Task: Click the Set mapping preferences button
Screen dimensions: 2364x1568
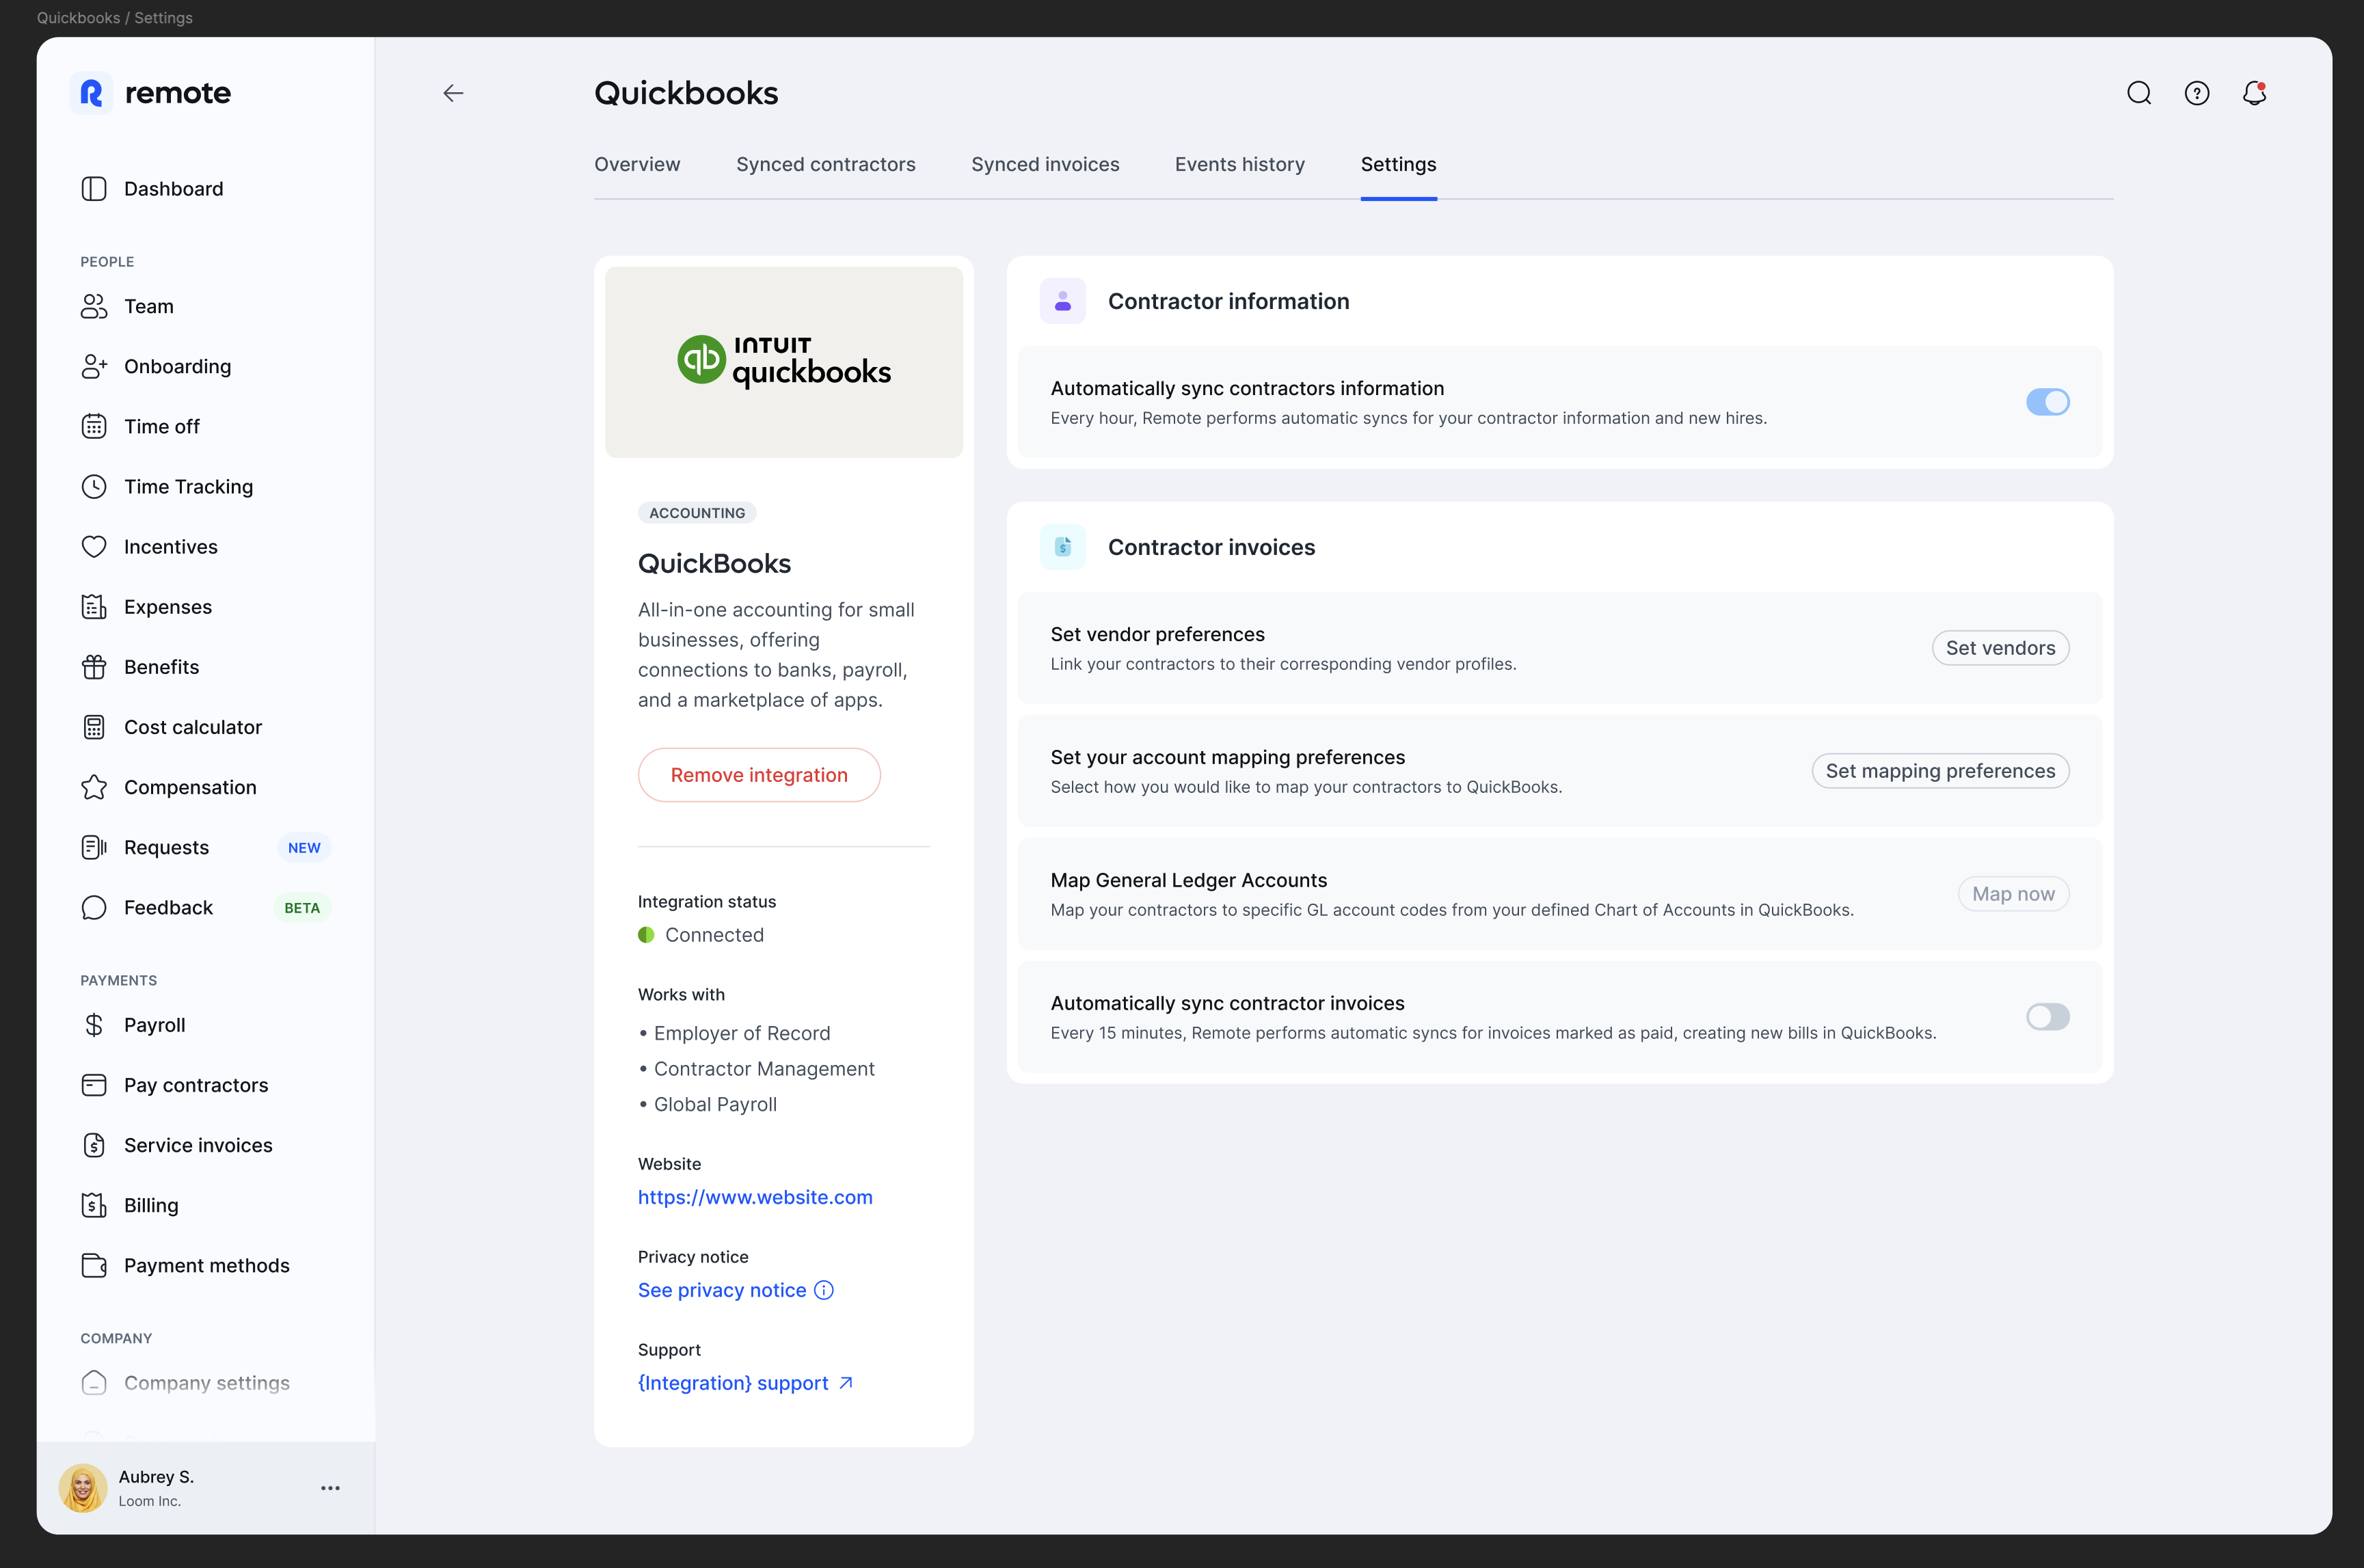Action: pos(1940,771)
